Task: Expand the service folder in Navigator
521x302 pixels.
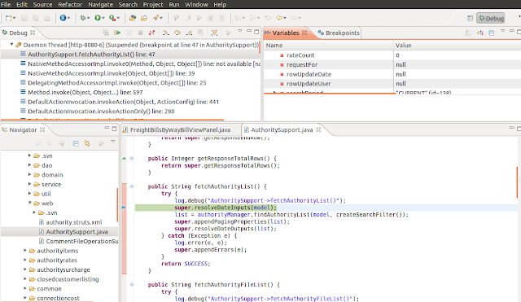Action: click(x=29, y=184)
